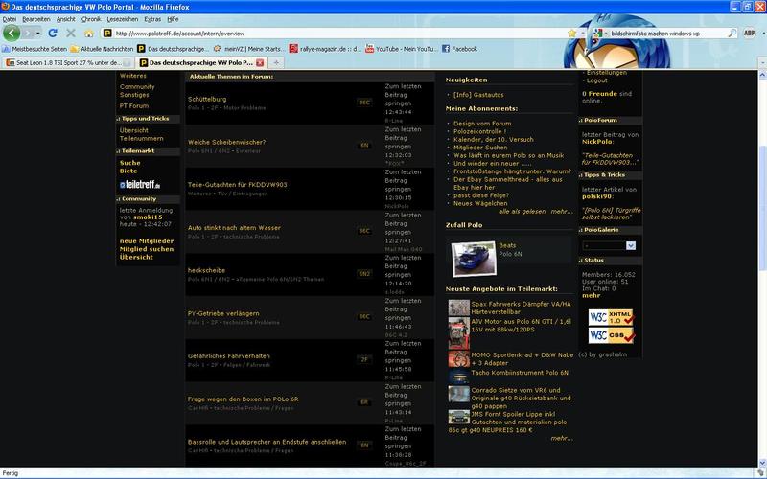Click Biete in Teilemarkt sidebar
Screen dimensions: 767x479
(128, 171)
